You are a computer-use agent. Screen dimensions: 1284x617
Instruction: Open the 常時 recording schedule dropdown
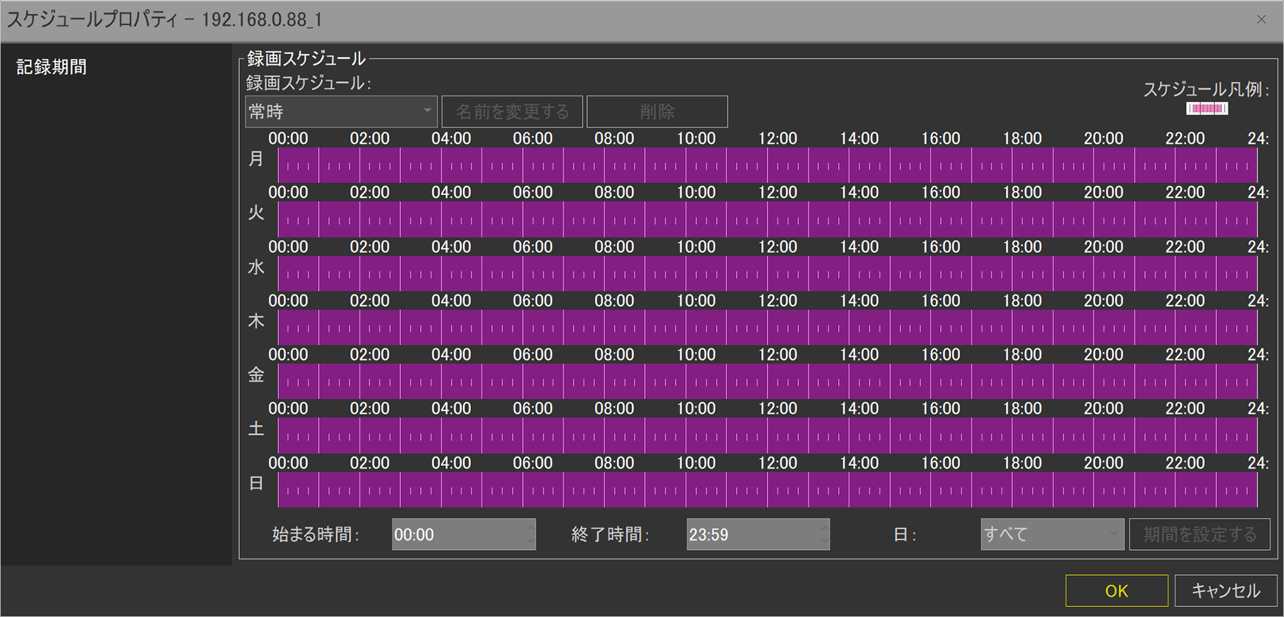pos(341,112)
